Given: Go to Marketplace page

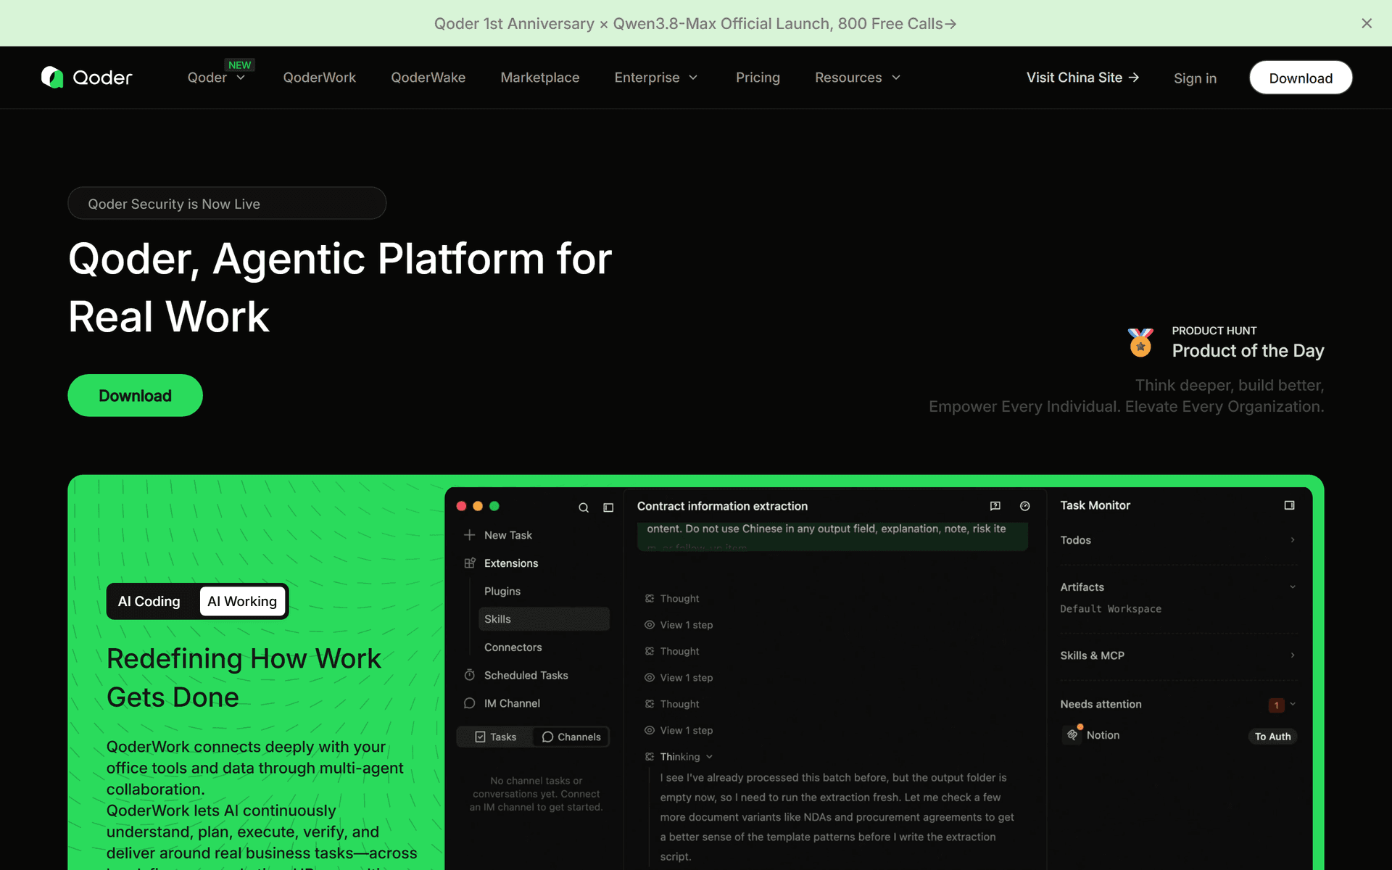Looking at the screenshot, I should tap(540, 78).
